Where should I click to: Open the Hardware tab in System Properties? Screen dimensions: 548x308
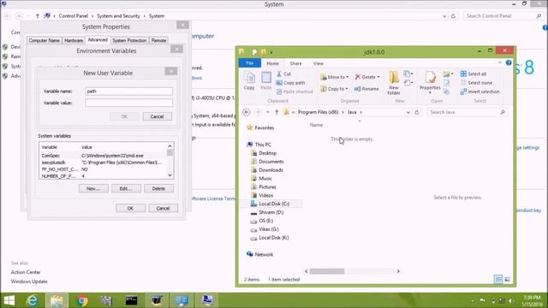tap(74, 40)
